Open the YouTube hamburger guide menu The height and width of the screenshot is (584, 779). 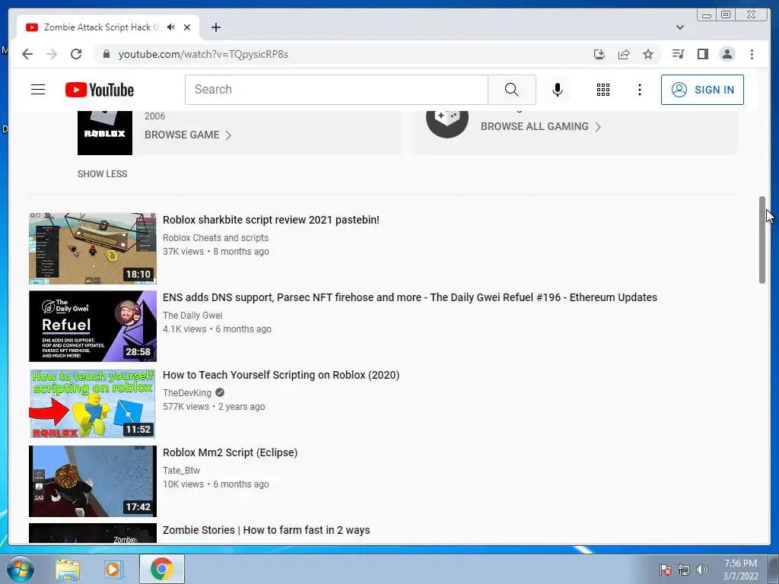point(38,90)
